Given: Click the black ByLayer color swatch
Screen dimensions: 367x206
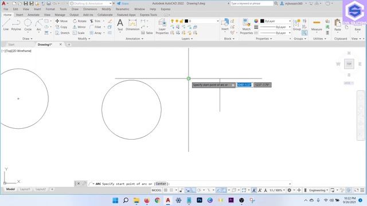Looking at the screenshot, I should point(262,21).
